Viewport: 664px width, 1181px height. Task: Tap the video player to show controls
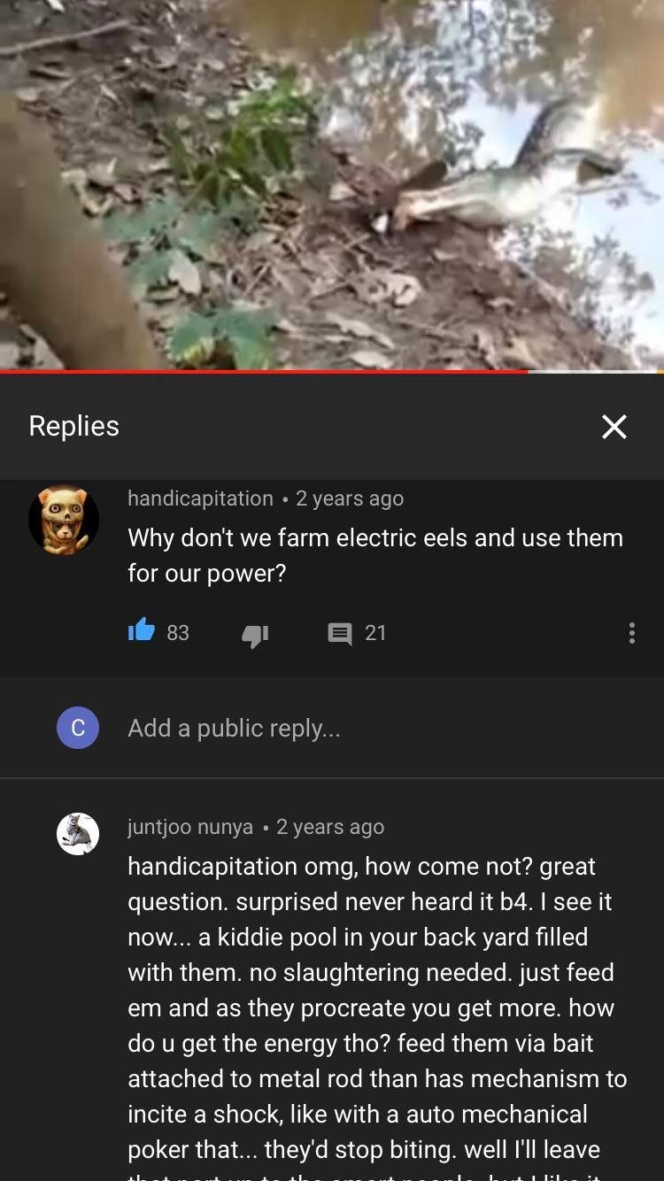click(x=332, y=184)
